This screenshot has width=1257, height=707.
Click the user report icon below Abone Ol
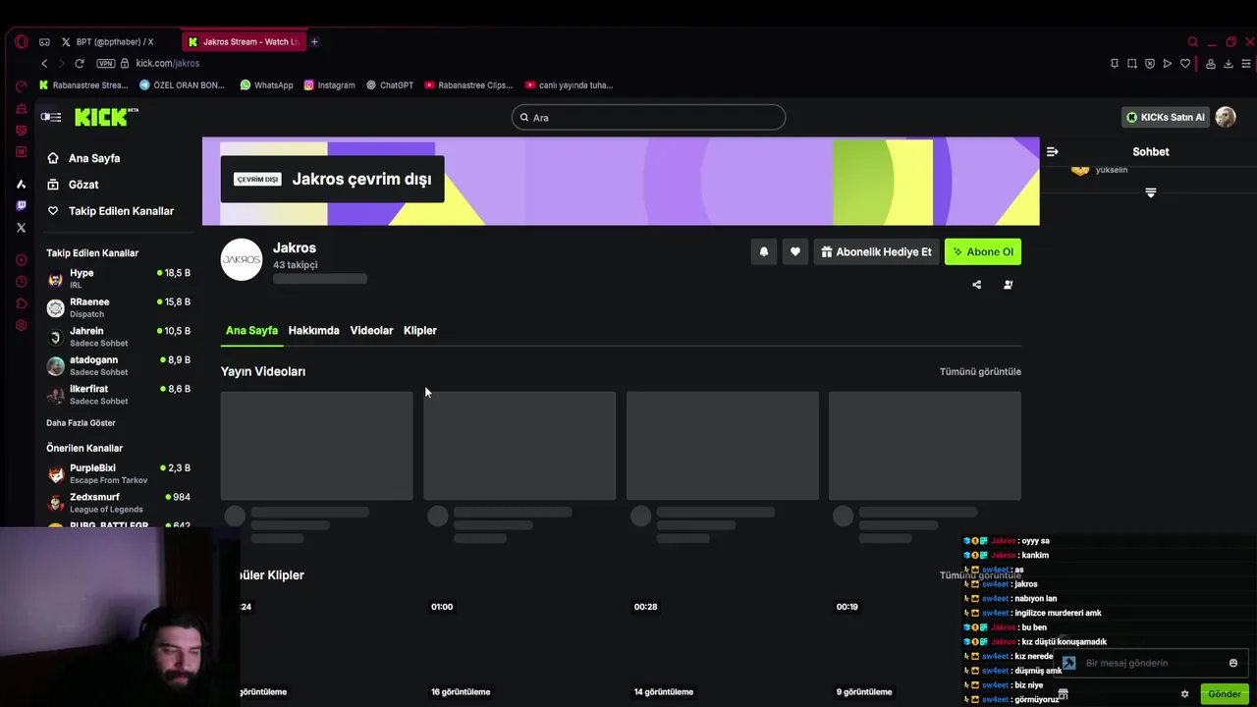coord(1008,285)
